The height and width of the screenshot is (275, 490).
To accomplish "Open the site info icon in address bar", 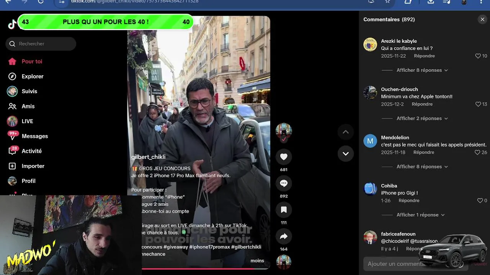I will [61, 2].
